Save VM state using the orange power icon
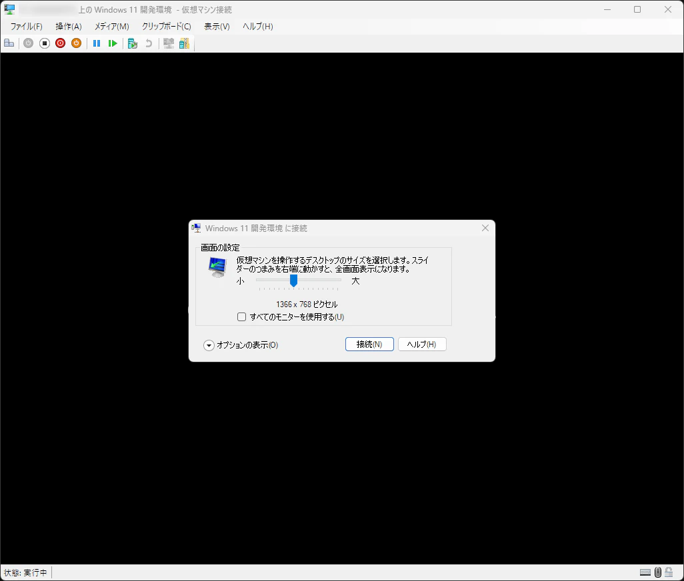Image resolution: width=684 pixels, height=581 pixels. point(77,43)
